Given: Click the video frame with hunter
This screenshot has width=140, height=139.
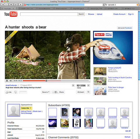Looking at the screenshot, I should tap(48, 55).
